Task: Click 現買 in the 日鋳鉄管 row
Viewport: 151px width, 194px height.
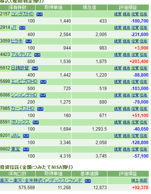Action: tap(118, 68)
